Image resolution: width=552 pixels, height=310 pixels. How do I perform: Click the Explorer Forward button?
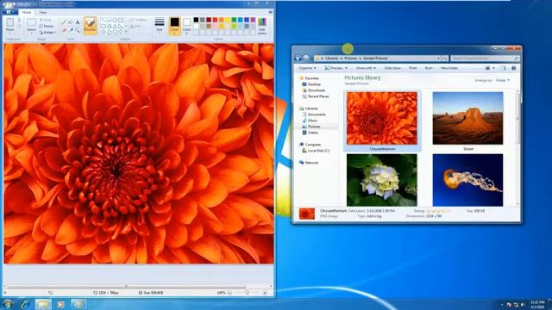(306, 59)
